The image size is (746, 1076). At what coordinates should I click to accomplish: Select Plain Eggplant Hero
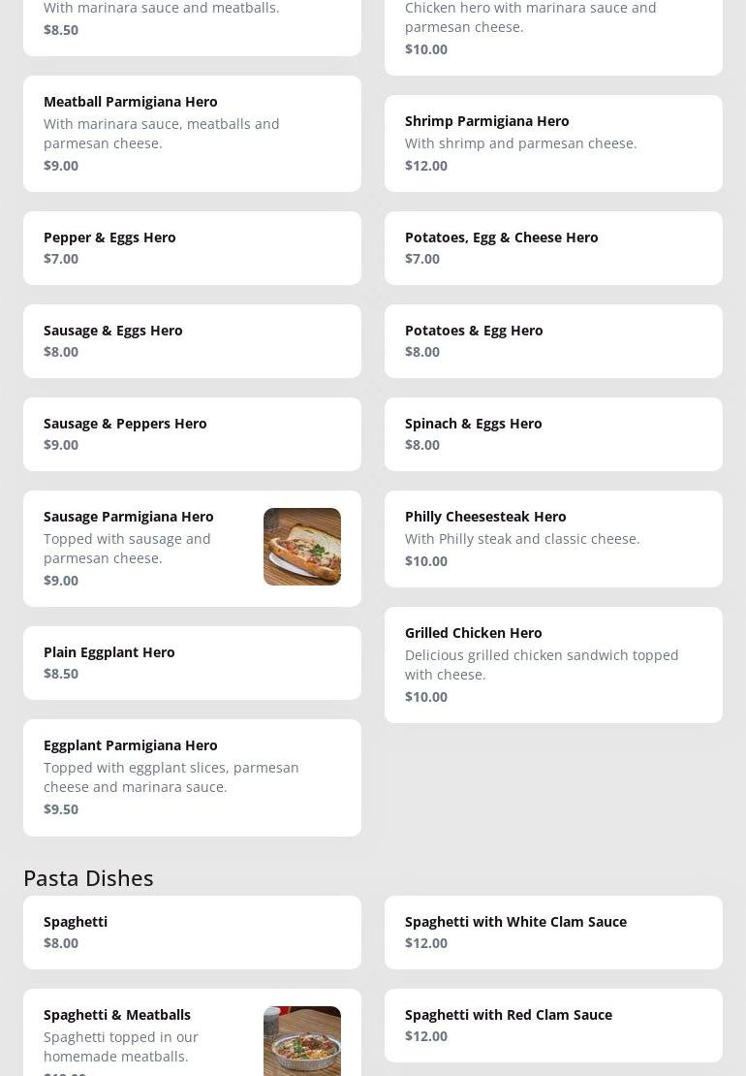click(x=192, y=663)
